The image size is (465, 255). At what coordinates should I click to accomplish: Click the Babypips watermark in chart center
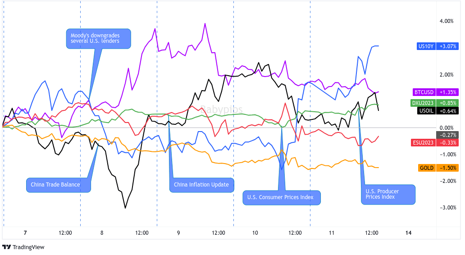(221, 109)
